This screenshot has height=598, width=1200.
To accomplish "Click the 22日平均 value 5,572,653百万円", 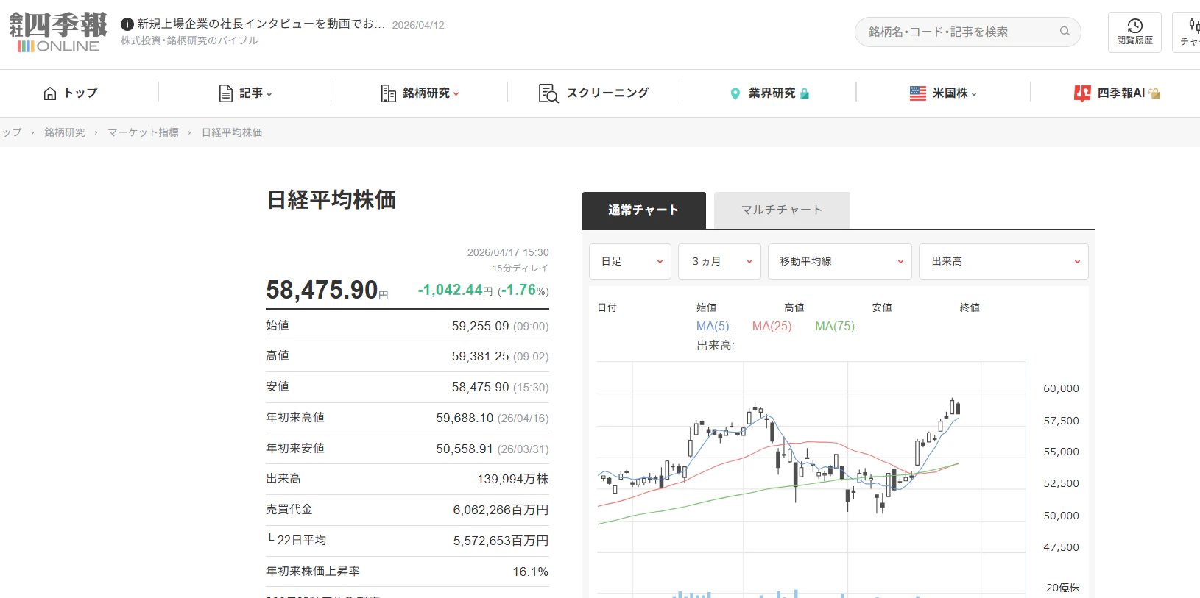I will coord(501,541).
